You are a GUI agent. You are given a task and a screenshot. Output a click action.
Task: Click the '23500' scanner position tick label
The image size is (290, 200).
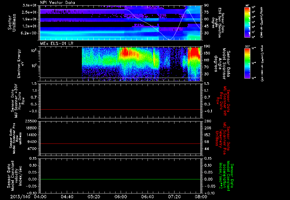pos(31,121)
